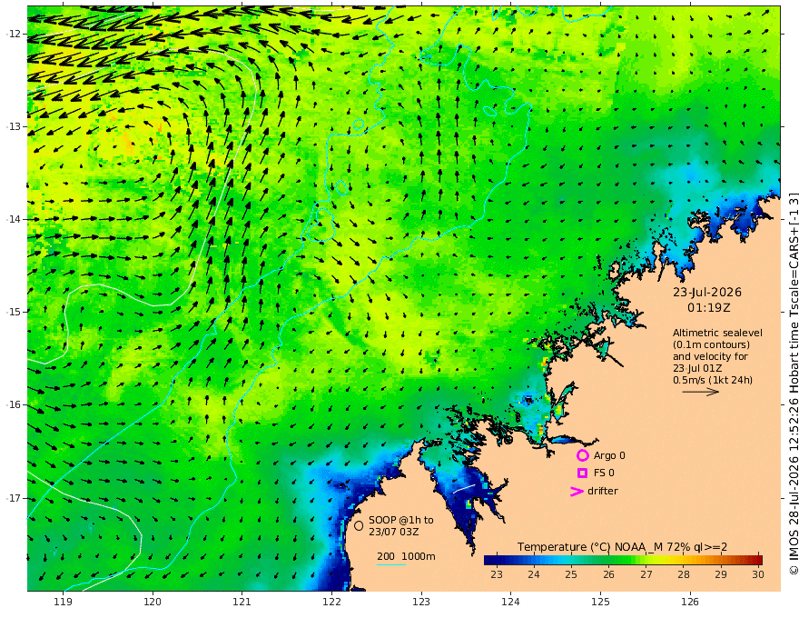Click the text '0.5m/s (1kt 24h)'
The width and height of the screenshot is (799, 618).
[713, 380]
